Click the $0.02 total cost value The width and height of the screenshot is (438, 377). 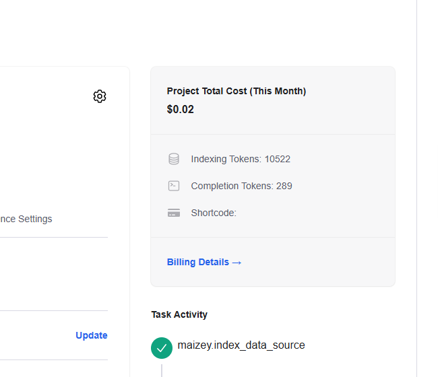click(180, 109)
